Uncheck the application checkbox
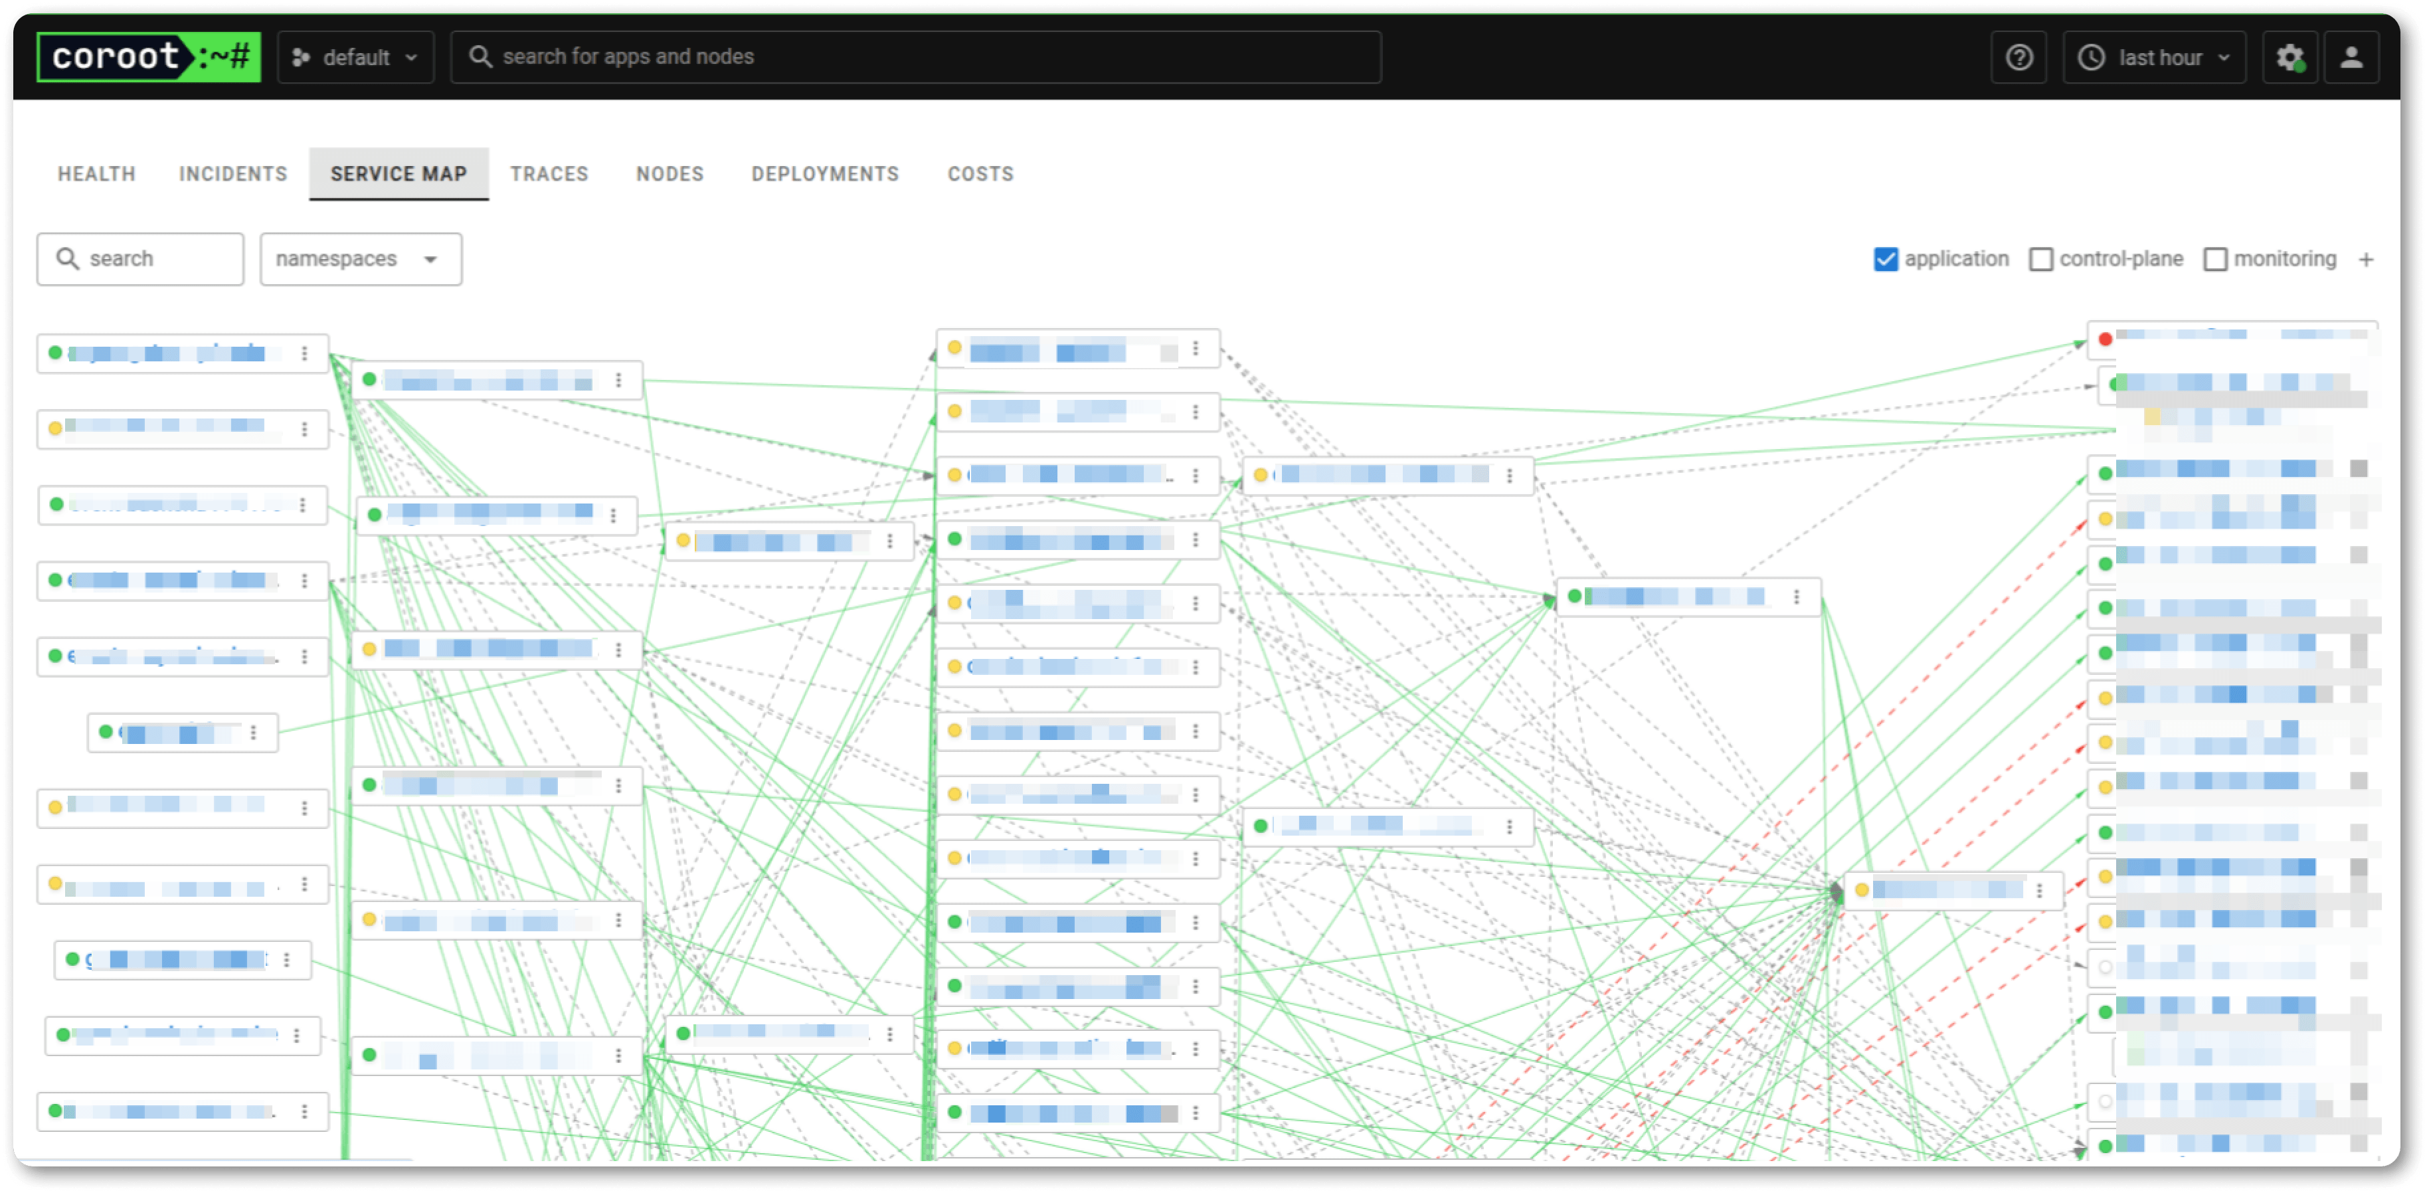The image size is (2427, 1193). pos(1885,259)
